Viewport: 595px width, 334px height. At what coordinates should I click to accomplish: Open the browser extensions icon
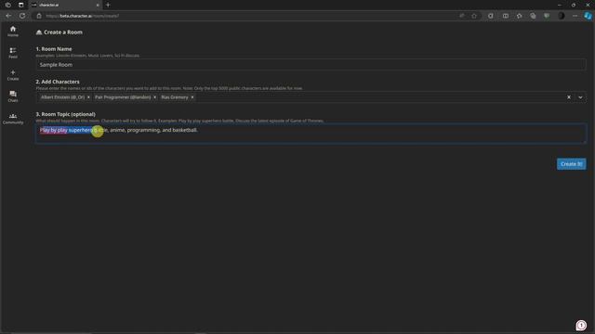(x=491, y=16)
